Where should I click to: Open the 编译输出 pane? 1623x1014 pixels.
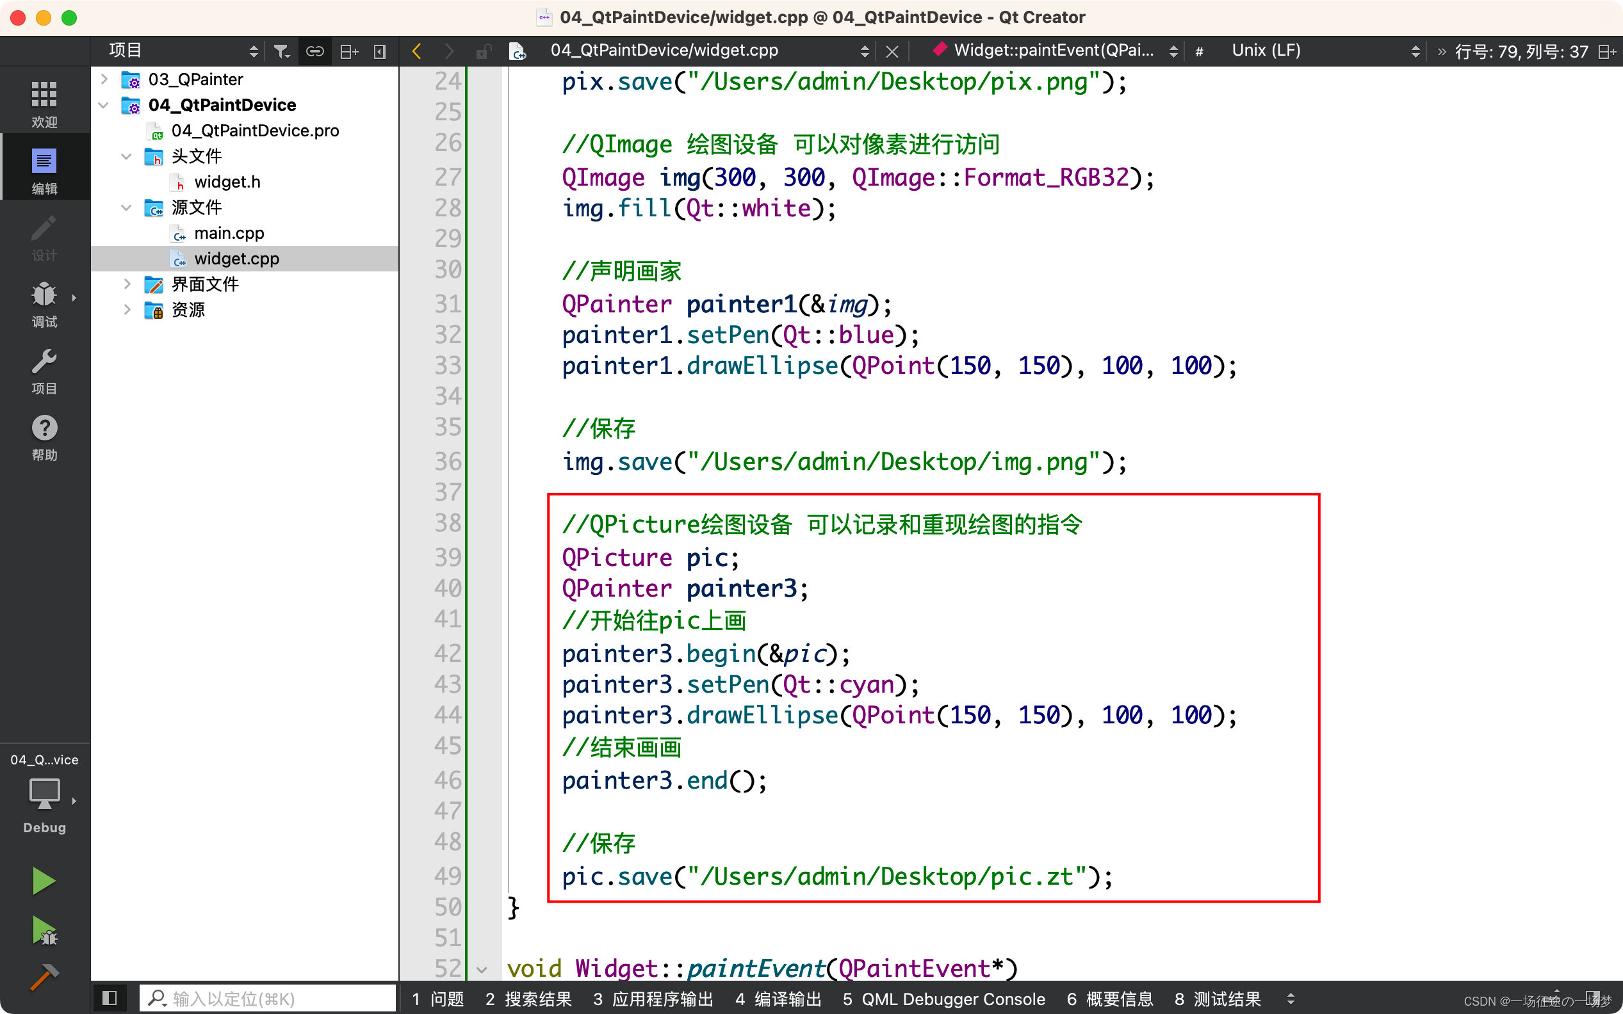[778, 999]
